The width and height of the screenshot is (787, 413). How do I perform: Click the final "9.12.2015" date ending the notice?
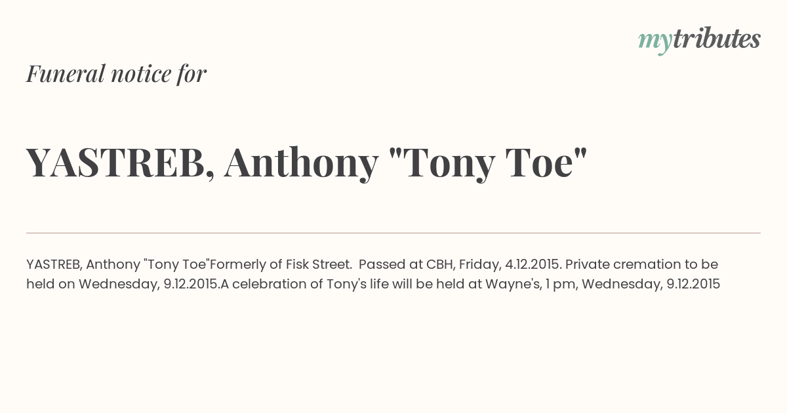coord(693,284)
